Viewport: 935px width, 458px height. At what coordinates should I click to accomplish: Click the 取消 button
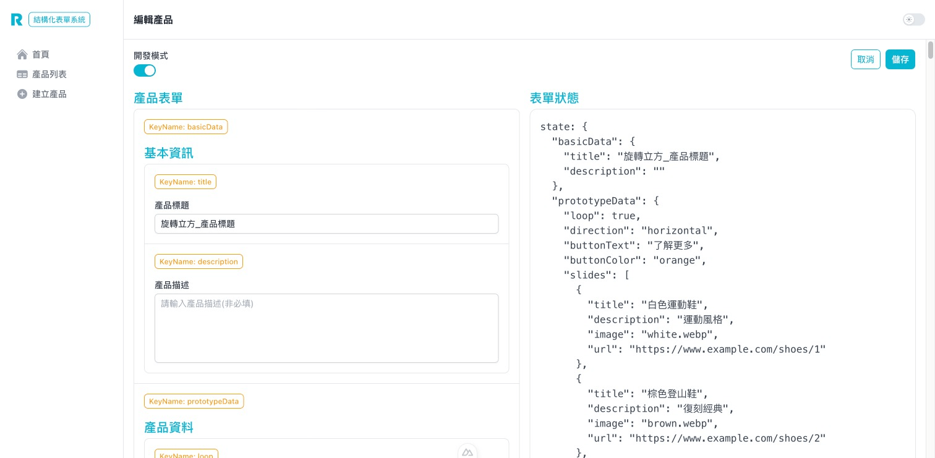tap(865, 59)
